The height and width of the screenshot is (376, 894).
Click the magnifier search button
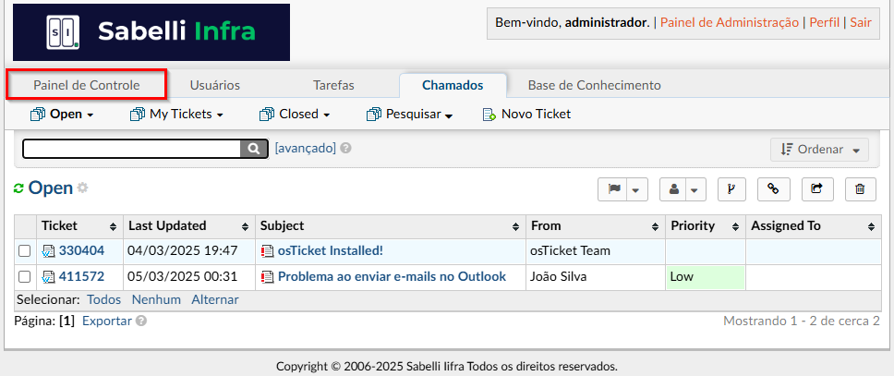[253, 149]
